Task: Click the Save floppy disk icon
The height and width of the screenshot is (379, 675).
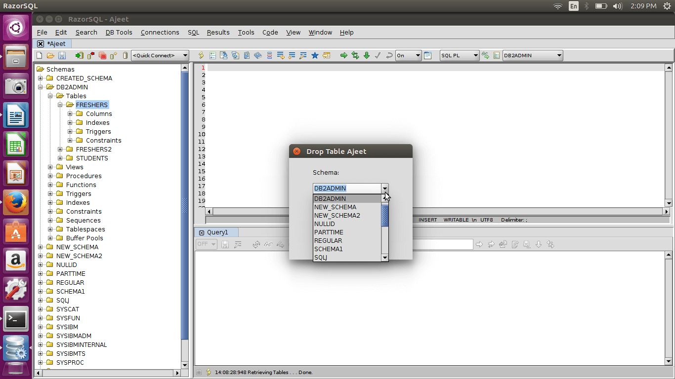Action: click(x=62, y=56)
